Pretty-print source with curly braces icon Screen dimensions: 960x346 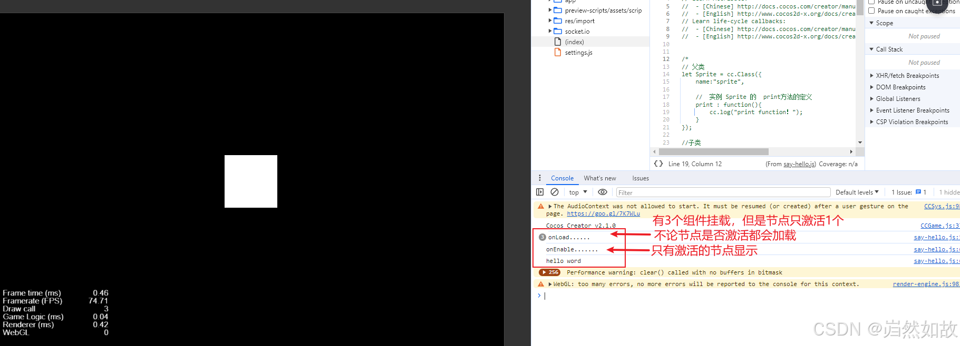(x=658, y=164)
